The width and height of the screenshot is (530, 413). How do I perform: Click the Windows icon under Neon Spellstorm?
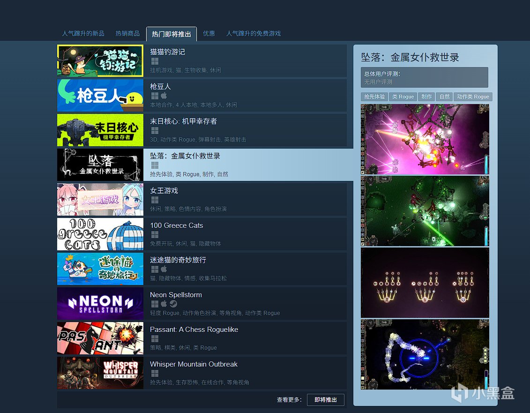tap(155, 304)
